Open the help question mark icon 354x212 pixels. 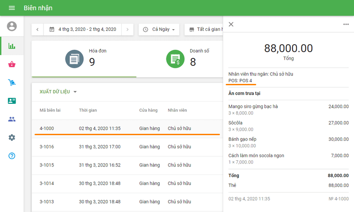click(x=12, y=156)
